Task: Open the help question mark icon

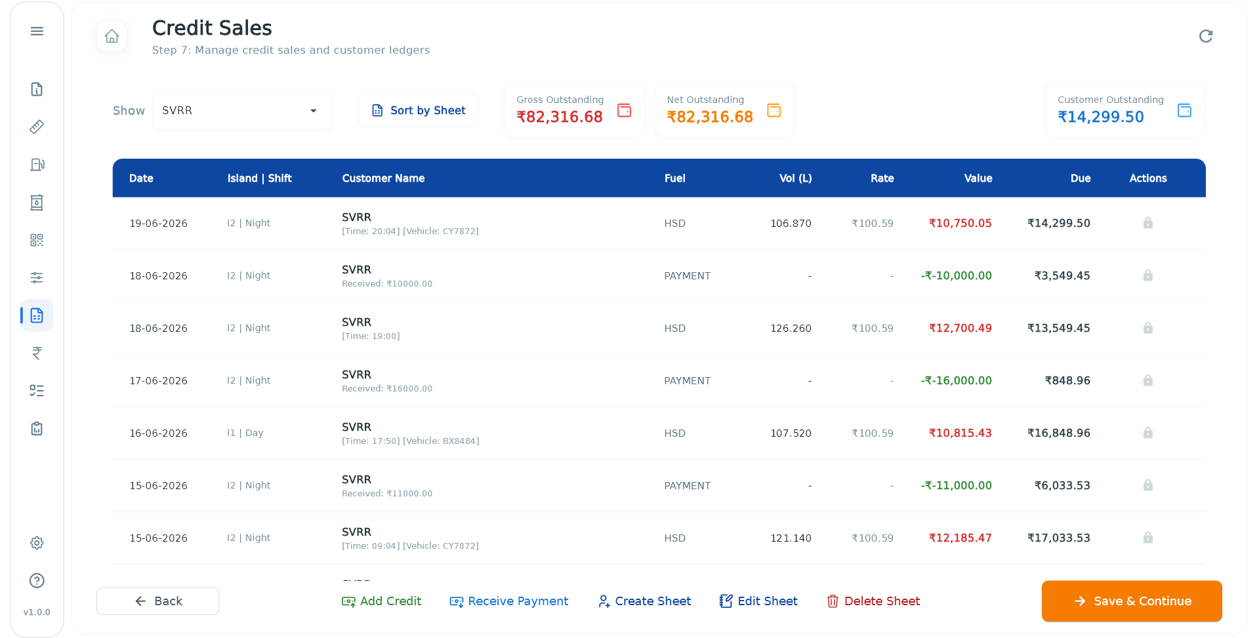Action: pos(37,580)
